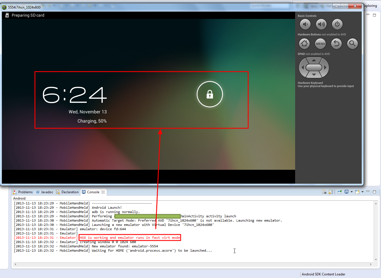This screenshot has width=381, height=278.
Task: Click the 'Android' console label
Action: point(19,198)
